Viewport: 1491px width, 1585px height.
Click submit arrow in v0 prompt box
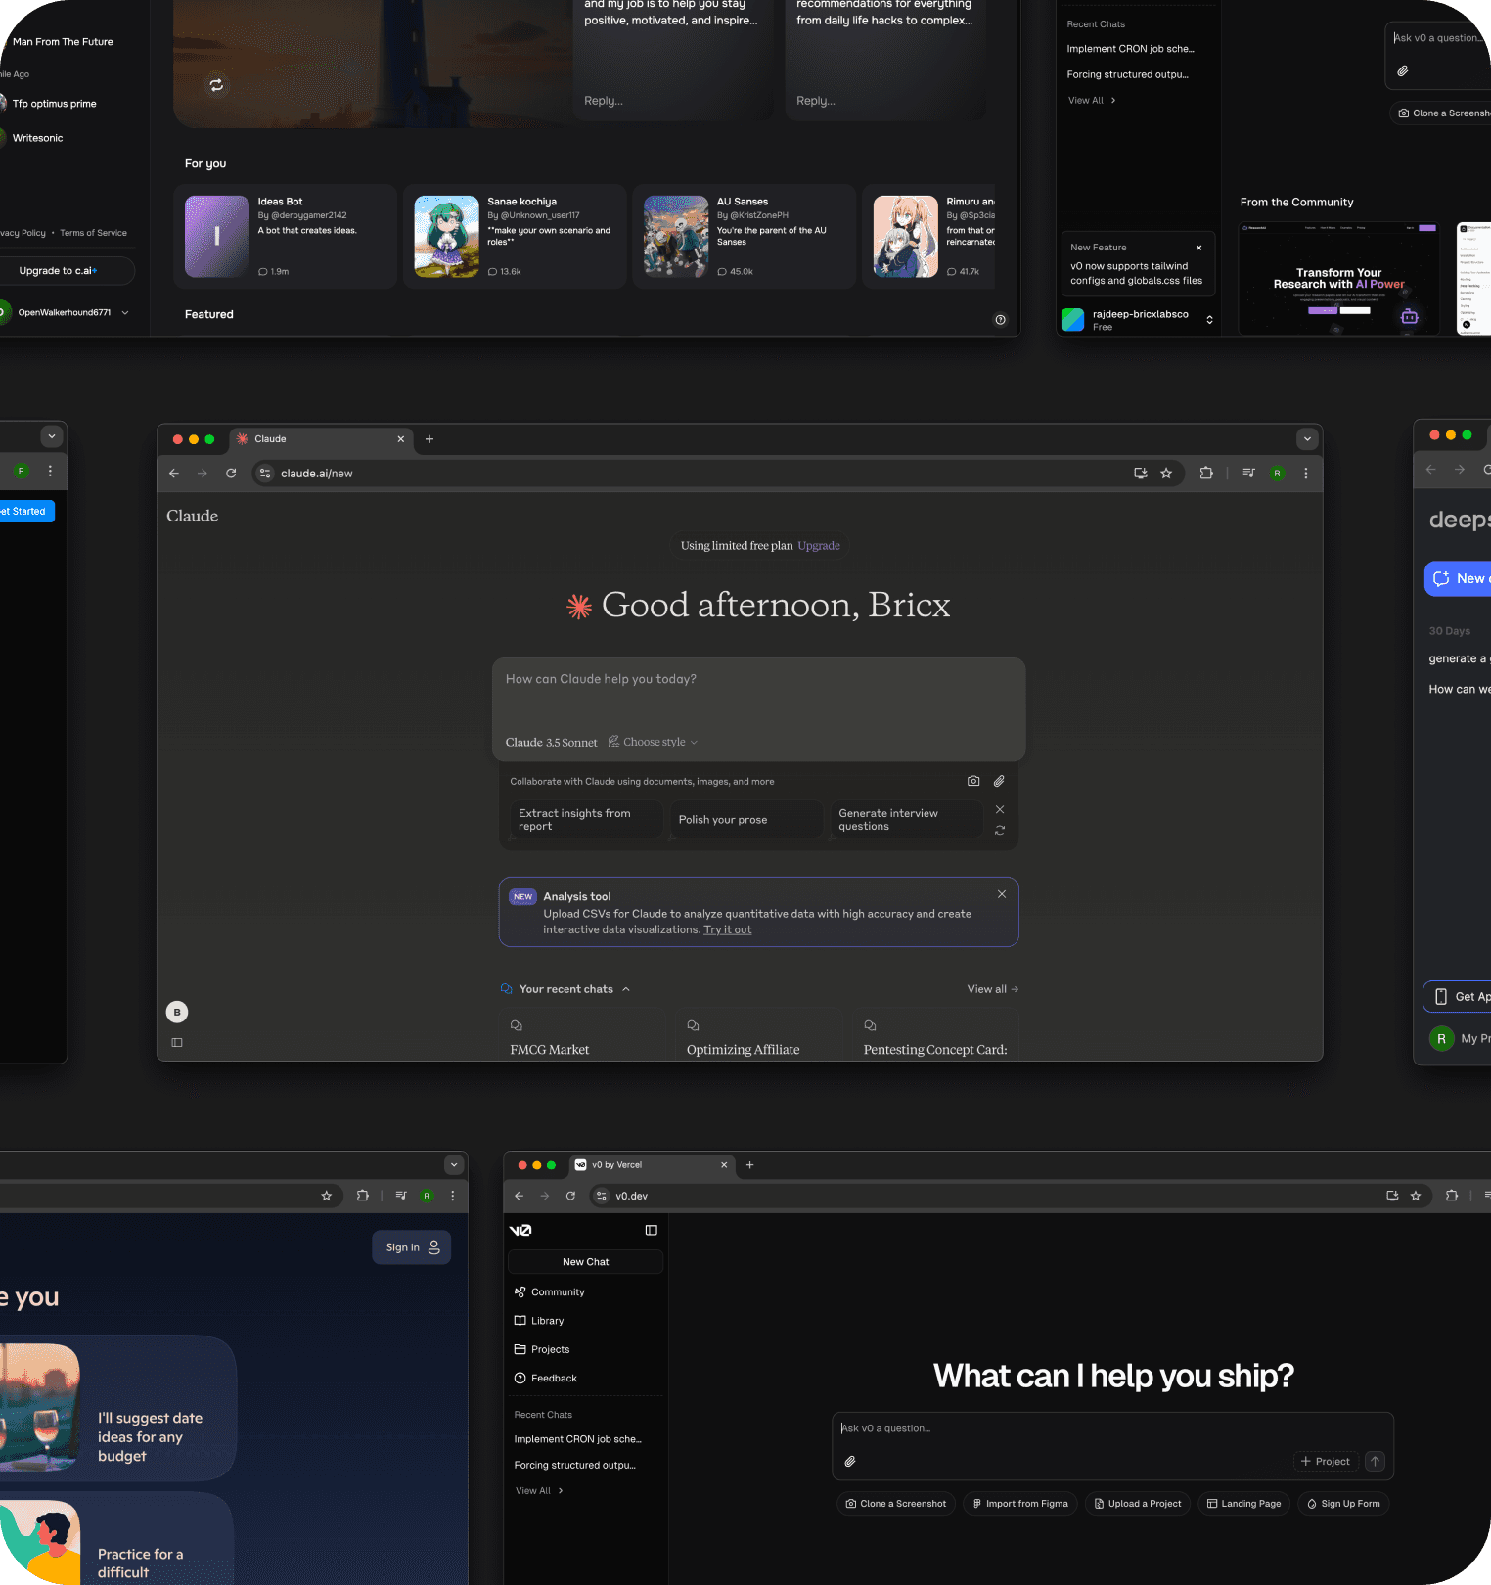pos(1375,1462)
